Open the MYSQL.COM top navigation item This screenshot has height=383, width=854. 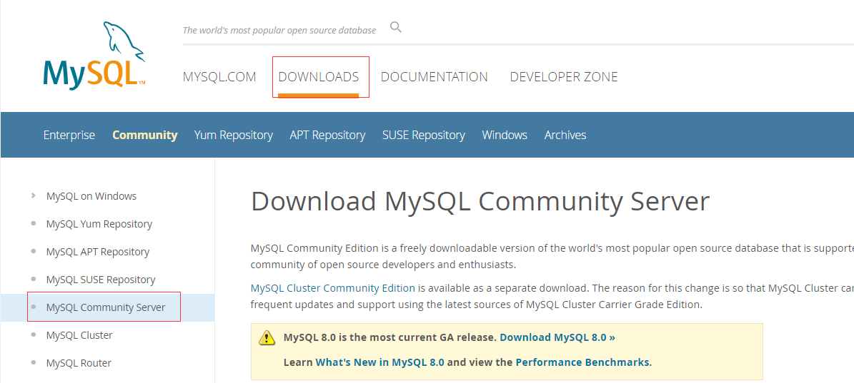[x=219, y=77]
